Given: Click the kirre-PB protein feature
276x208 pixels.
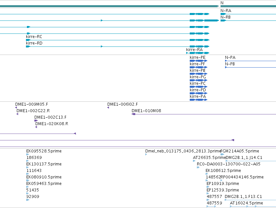Looking at the screenshot, I should coord(198,74).
